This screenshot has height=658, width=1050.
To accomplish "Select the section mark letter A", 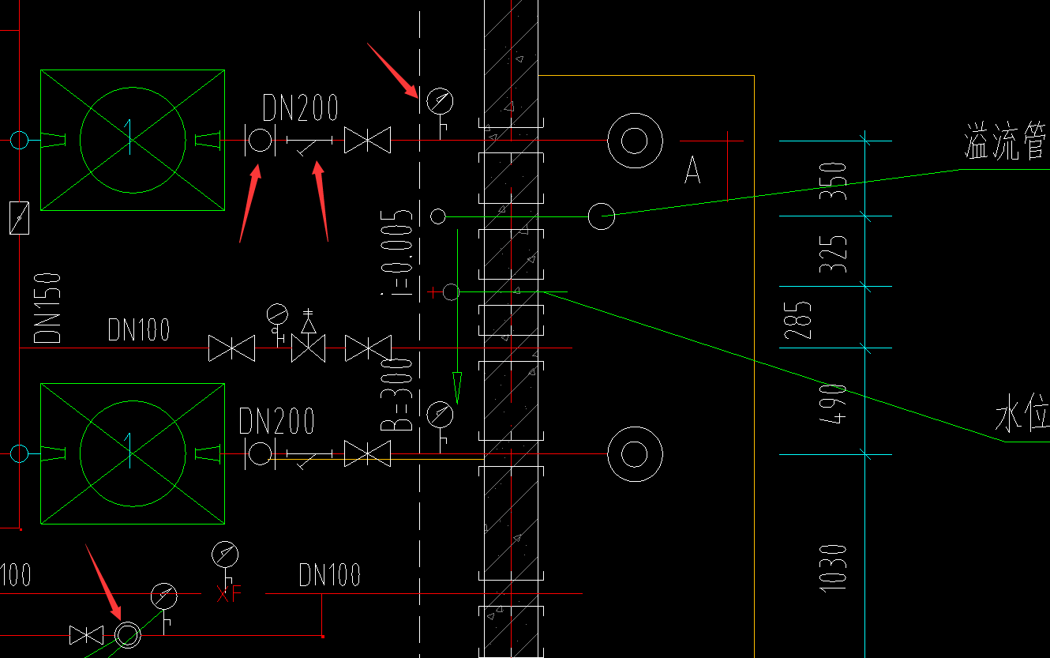I will 692,170.
